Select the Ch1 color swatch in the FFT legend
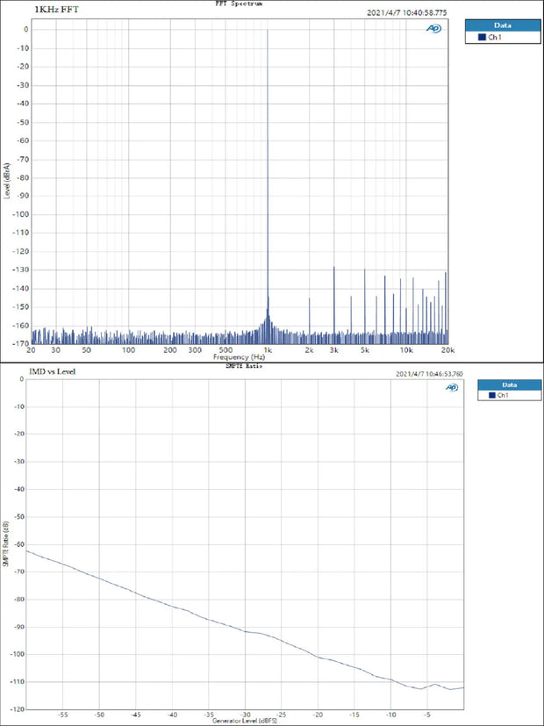Viewport: 544px width, 726px height. (482, 38)
